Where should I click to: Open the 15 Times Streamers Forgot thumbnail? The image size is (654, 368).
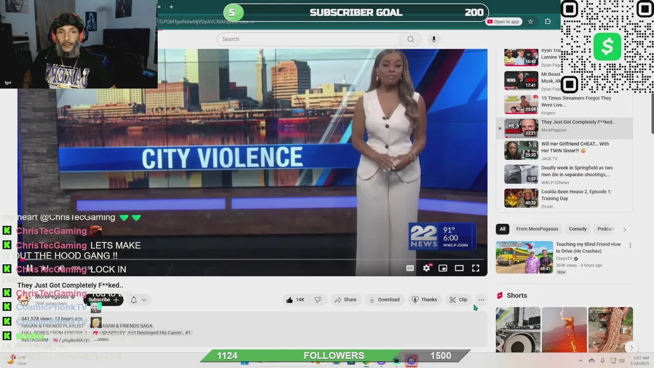(x=521, y=104)
